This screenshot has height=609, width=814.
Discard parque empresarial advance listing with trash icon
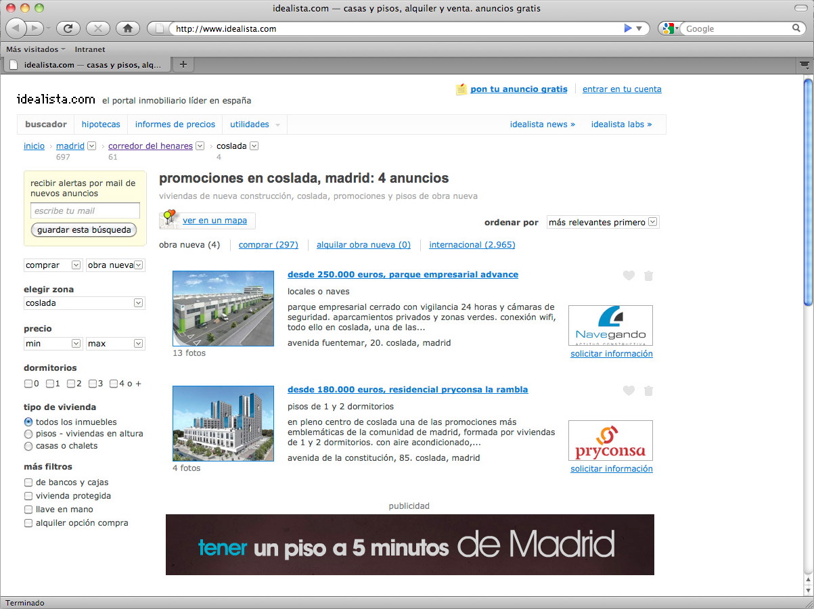[x=648, y=275]
